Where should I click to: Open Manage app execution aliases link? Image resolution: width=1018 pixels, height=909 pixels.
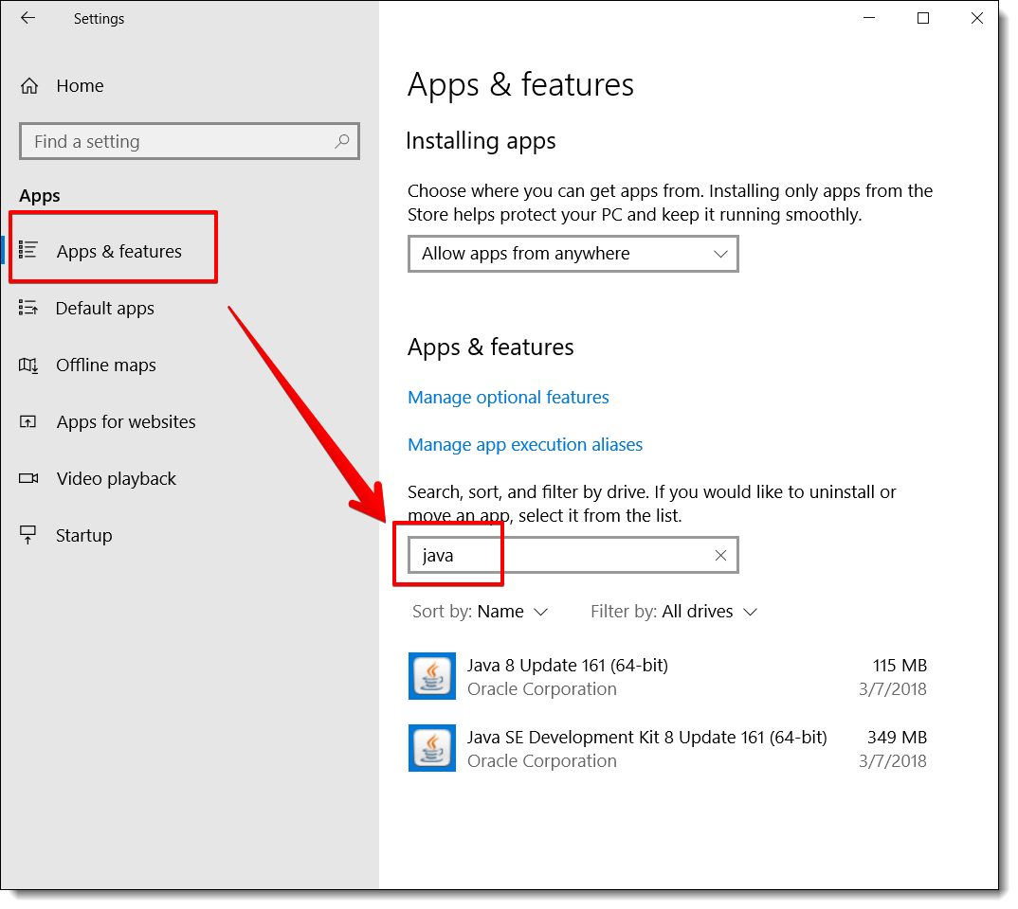click(525, 444)
